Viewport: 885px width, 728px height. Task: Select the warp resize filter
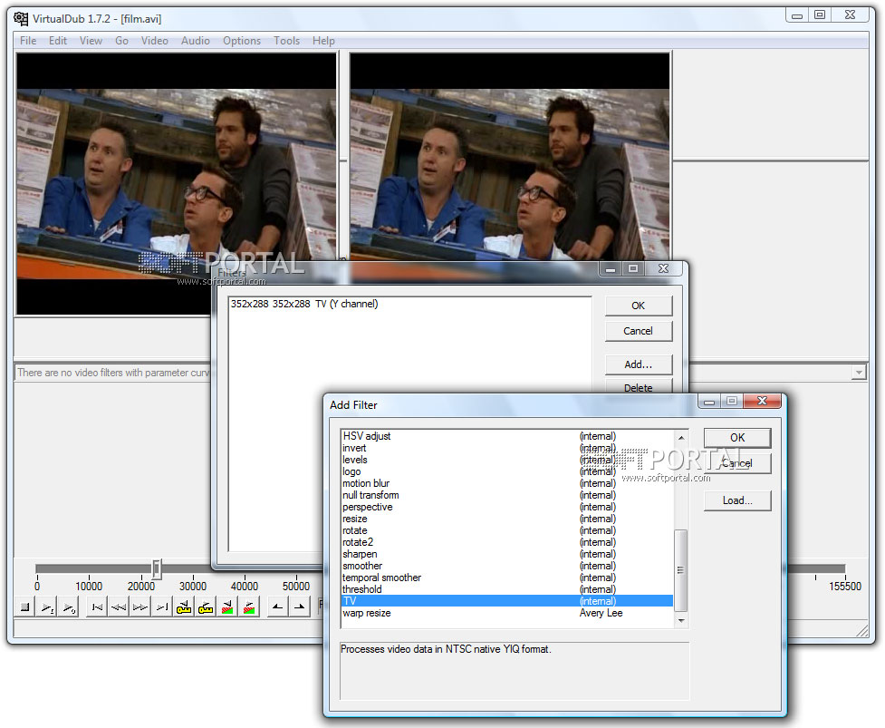tap(507, 614)
